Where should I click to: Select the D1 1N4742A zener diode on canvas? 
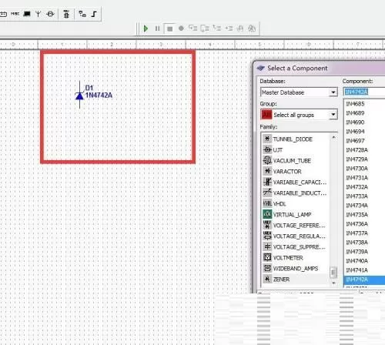(79, 95)
